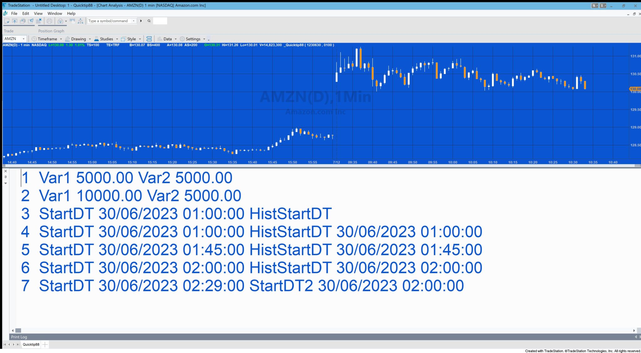
Task: Click the Trade button
Action: [x=9, y=31]
